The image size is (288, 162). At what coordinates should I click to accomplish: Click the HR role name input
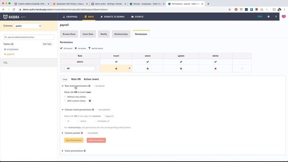[80, 68]
